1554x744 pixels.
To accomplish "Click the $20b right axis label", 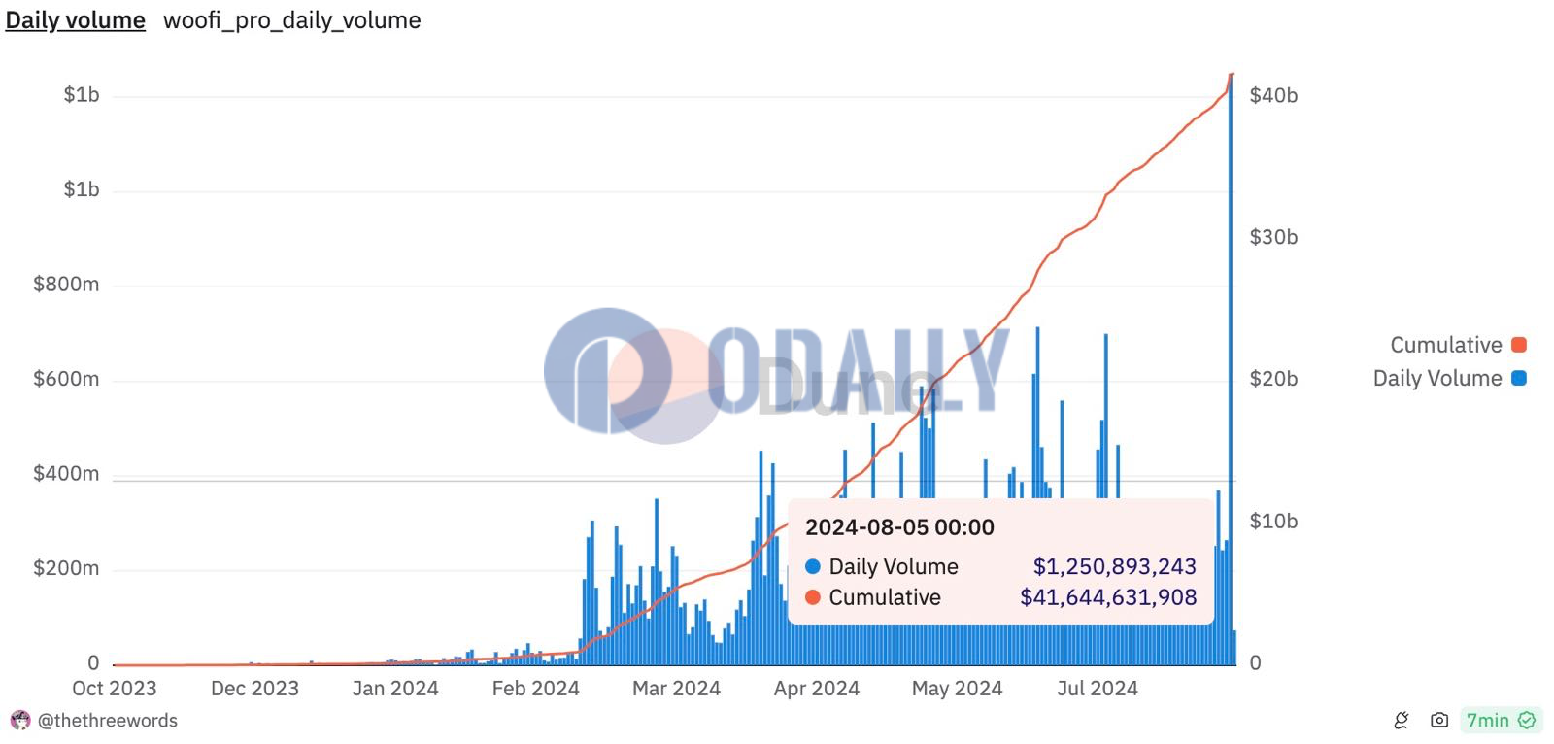I will (1273, 379).
